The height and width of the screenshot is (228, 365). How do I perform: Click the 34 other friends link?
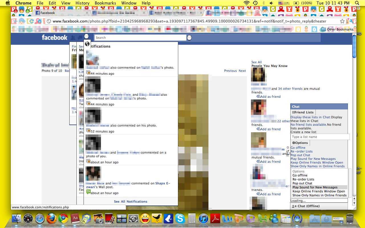(290, 89)
